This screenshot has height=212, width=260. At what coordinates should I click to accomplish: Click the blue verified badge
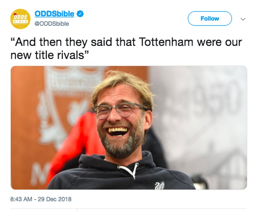[80, 14]
